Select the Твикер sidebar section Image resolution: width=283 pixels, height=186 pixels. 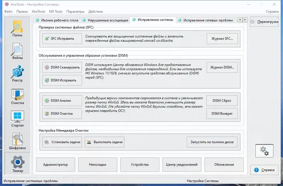pos(17,163)
